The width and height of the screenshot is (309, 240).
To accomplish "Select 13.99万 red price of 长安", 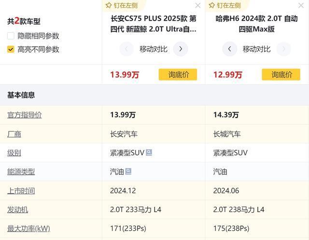I will 125,75.
